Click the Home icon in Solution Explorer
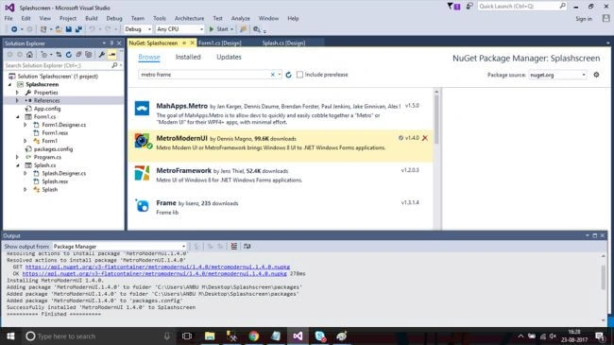The image size is (614, 345). 30,55
